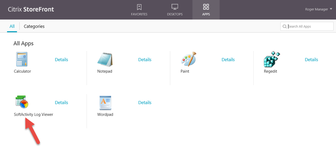Image resolution: width=336 pixels, height=165 pixels.
Task: Click the Regedit app name
Action: click(x=270, y=71)
